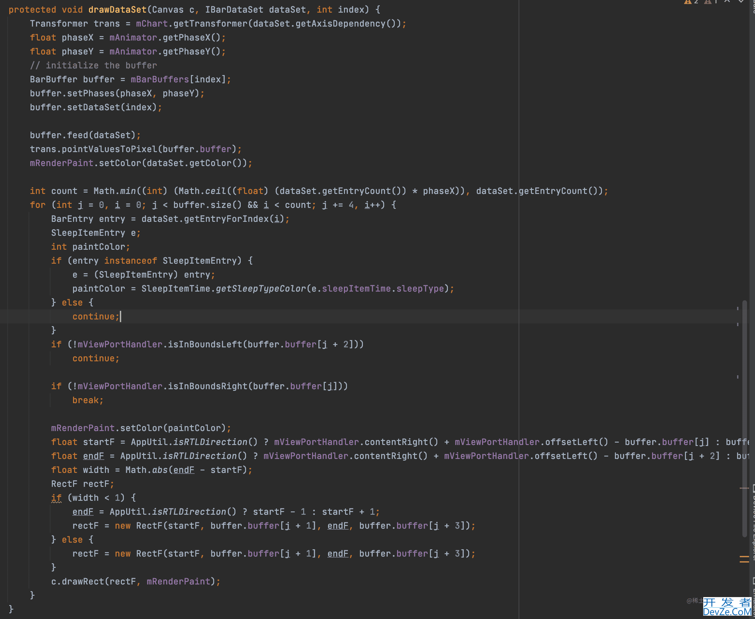Click the 'SleepItemEntry e;' declaration

96,232
